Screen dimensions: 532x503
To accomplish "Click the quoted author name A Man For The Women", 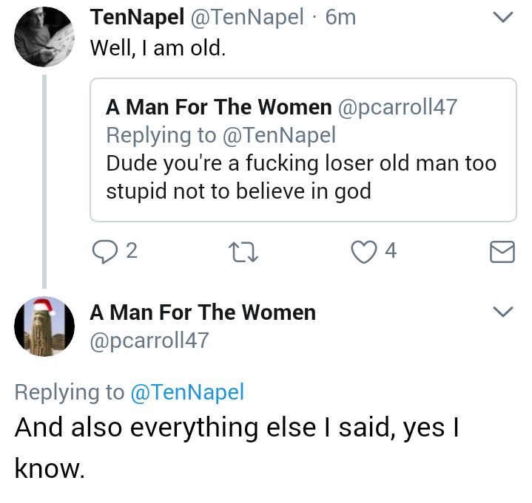I will [x=219, y=107].
